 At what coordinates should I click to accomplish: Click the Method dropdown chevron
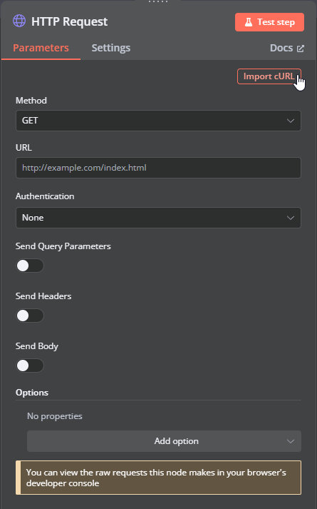point(291,121)
